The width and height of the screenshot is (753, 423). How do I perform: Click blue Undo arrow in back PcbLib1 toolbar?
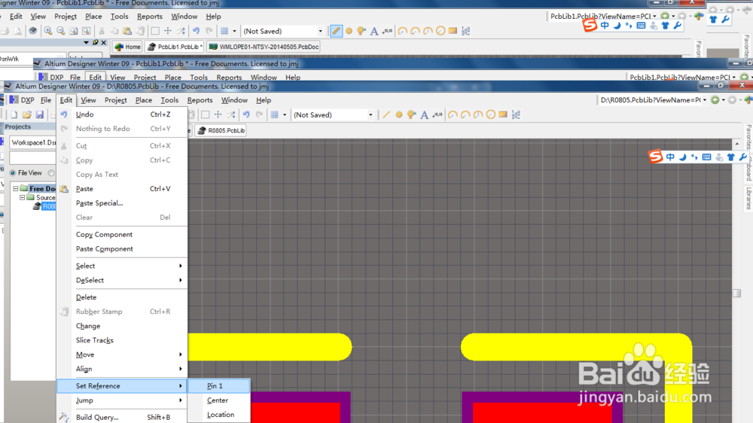196,31
